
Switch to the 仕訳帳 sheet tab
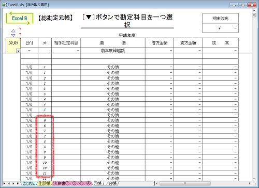[x=44, y=183]
